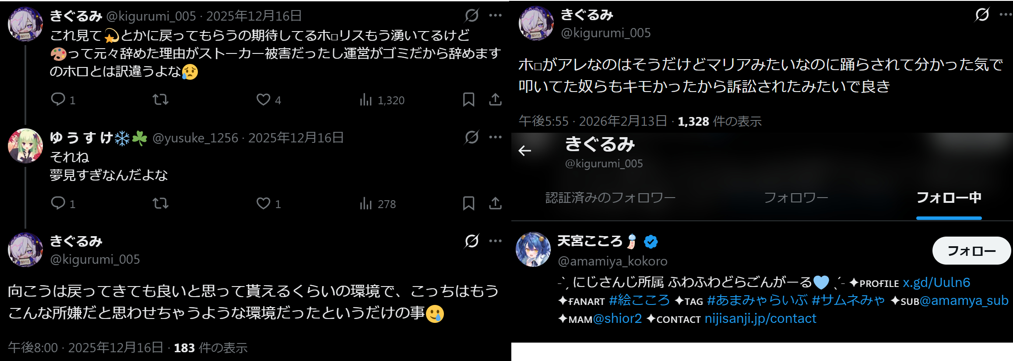The height and width of the screenshot is (361, 1013).
Task: Open more options on bottom-left きぐるみ post
Action: 496,241
